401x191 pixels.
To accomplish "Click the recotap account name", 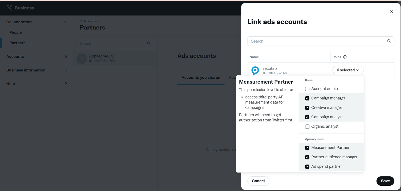I will pyautogui.click(x=270, y=68).
